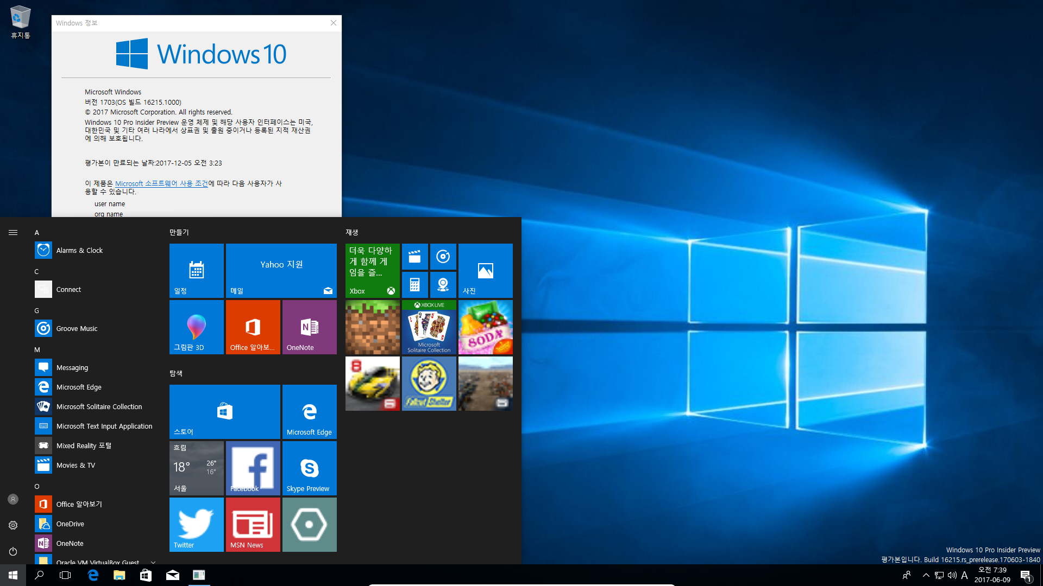Open the Fallout Shelter tile
The image size is (1043, 586).
pyautogui.click(x=429, y=384)
